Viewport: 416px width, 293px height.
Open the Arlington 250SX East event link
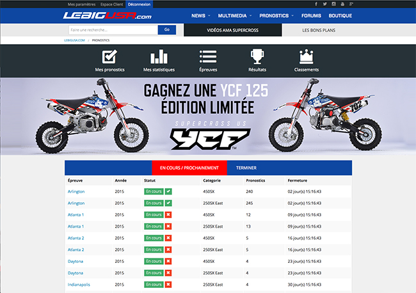(x=76, y=203)
